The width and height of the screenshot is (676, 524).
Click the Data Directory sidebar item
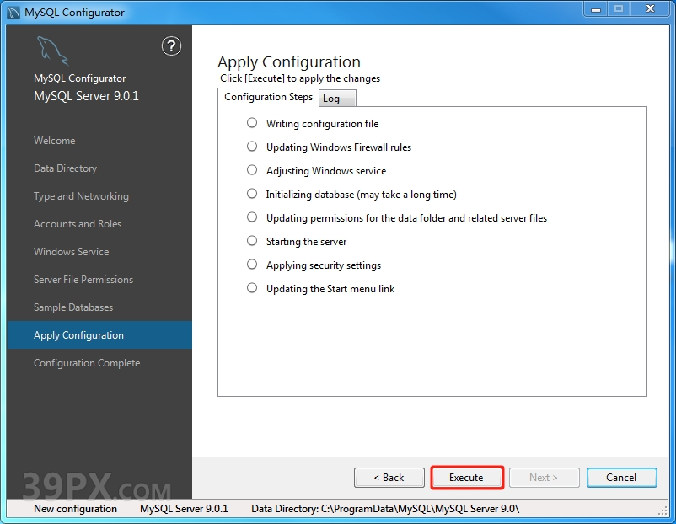coord(65,168)
